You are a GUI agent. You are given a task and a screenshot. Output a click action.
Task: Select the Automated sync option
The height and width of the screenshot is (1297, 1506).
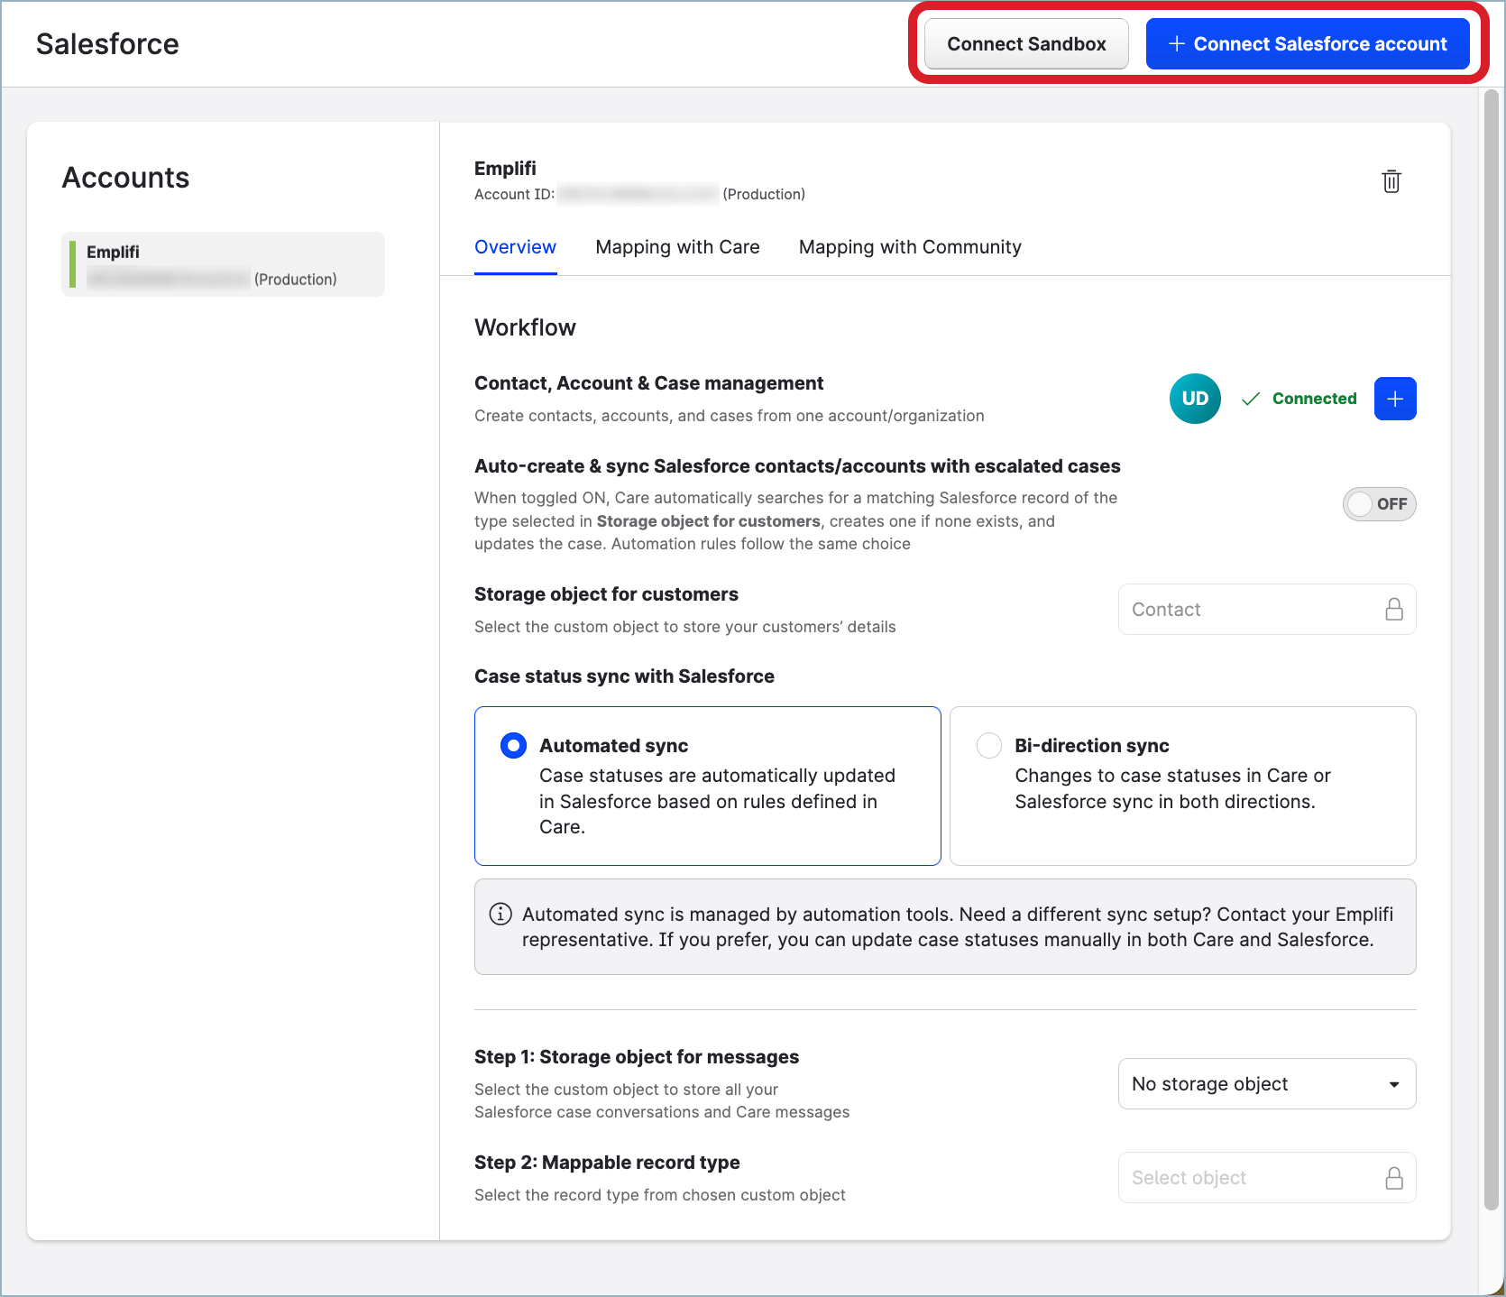pos(512,745)
